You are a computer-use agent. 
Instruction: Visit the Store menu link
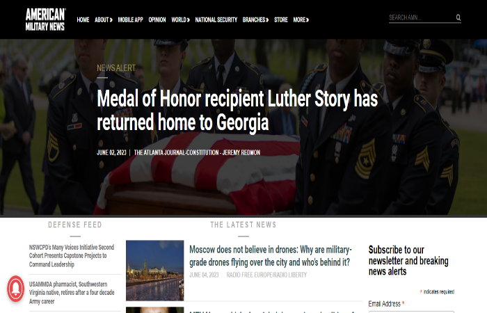click(281, 20)
